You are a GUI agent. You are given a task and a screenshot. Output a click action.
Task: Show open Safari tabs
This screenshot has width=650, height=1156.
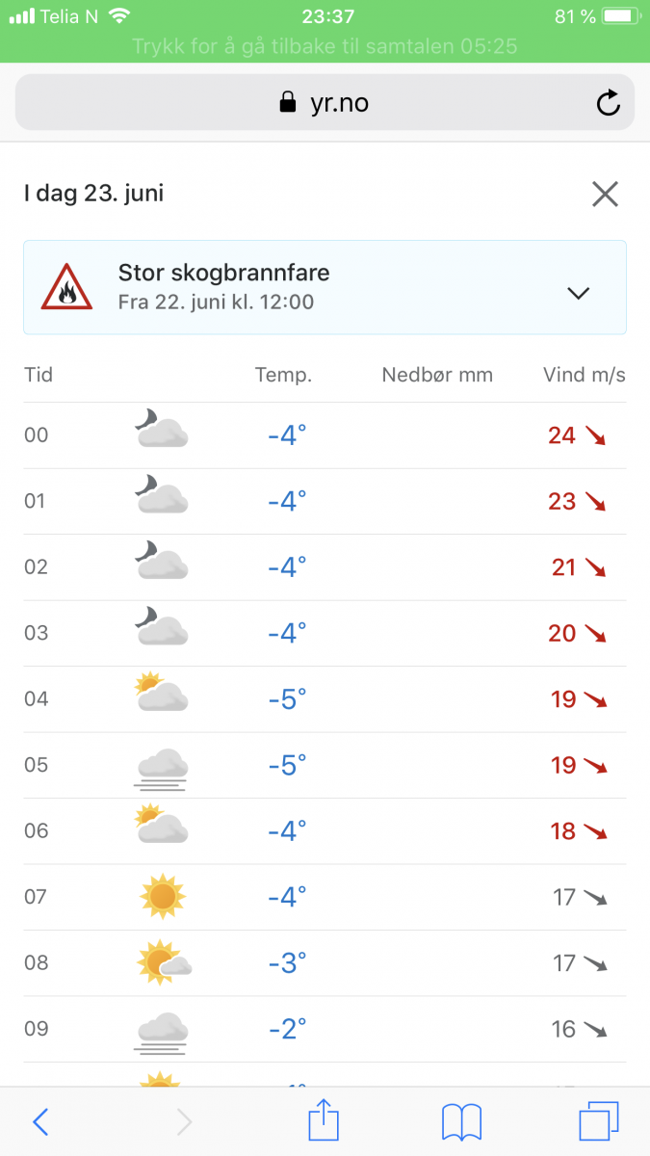click(x=598, y=1121)
